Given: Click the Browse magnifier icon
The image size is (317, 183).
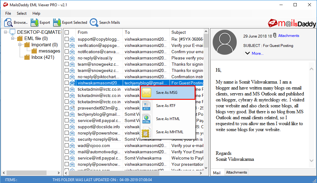Looking at the screenshot, I should [x=8, y=23].
